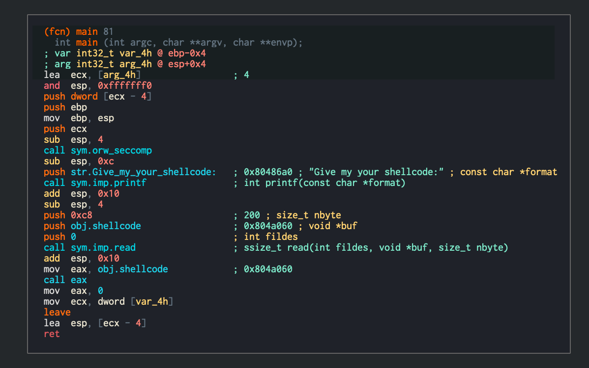Select the sym.imp.read function call
This screenshot has height=368, width=589.
click(x=103, y=247)
